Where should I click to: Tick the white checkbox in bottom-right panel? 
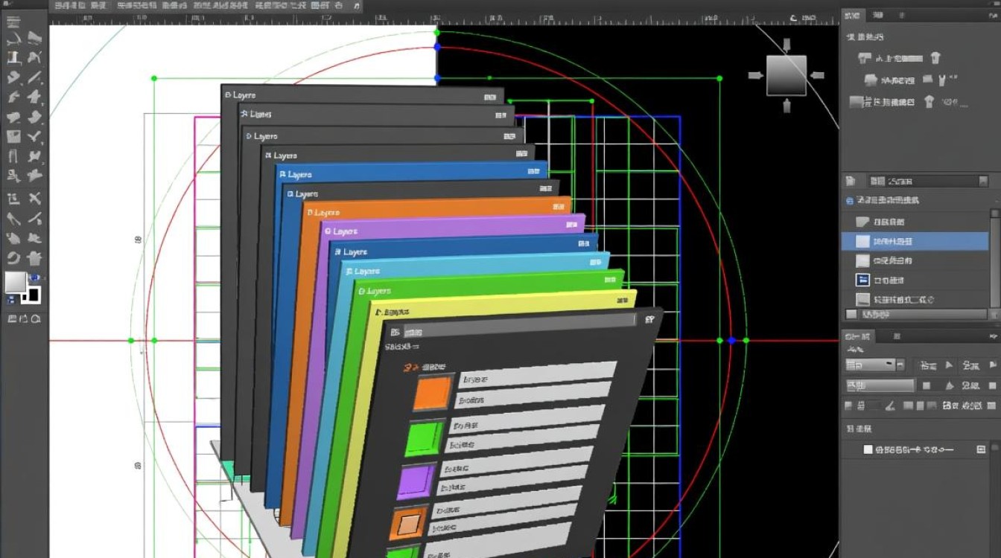(868, 449)
